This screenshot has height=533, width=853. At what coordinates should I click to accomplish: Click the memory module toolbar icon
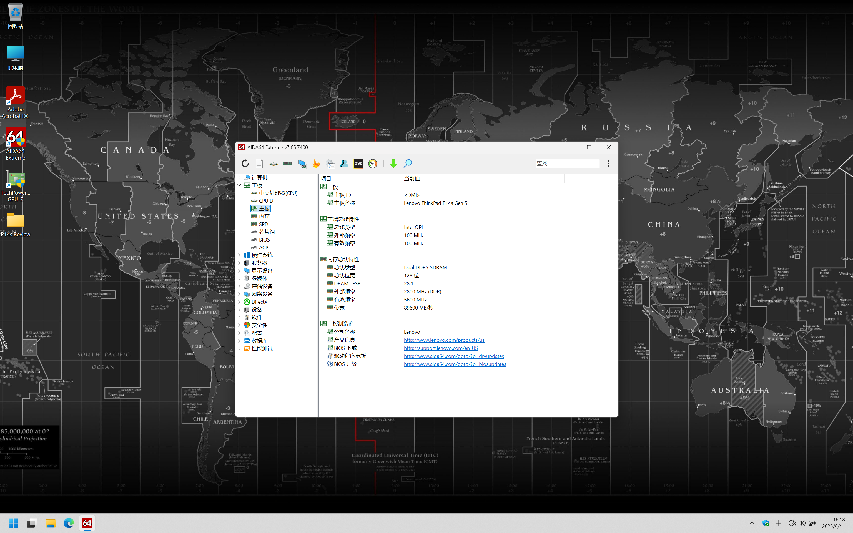[x=288, y=163]
